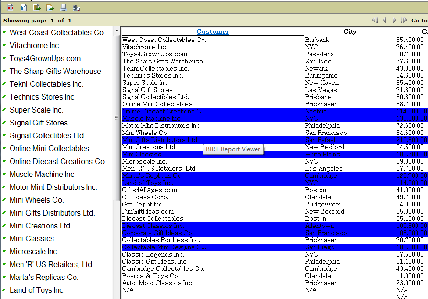The height and width of the screenshot is (299, 428).
Task: Open West Coast Collectables Co. in TOC panel
Action: tap(57, 33)
